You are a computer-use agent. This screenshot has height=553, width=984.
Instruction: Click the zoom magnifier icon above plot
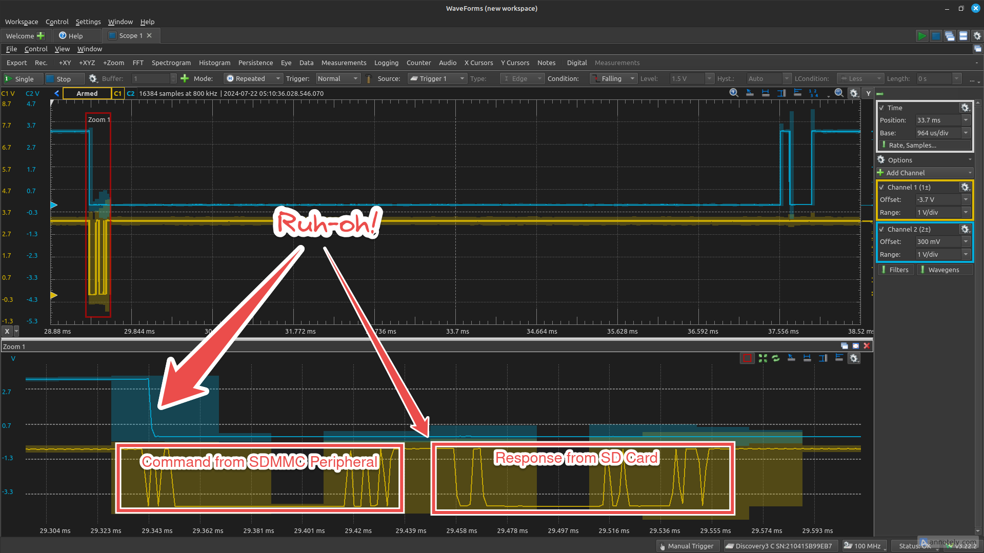pos(838,93)
